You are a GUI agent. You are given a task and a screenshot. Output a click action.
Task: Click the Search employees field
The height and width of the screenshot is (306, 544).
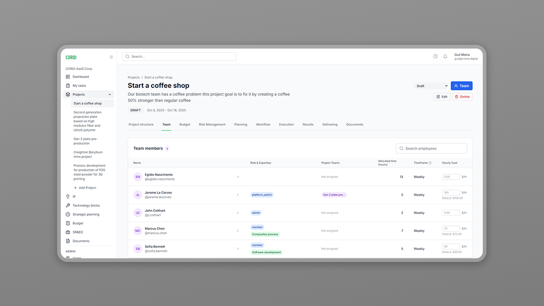[x=431, y=148]
